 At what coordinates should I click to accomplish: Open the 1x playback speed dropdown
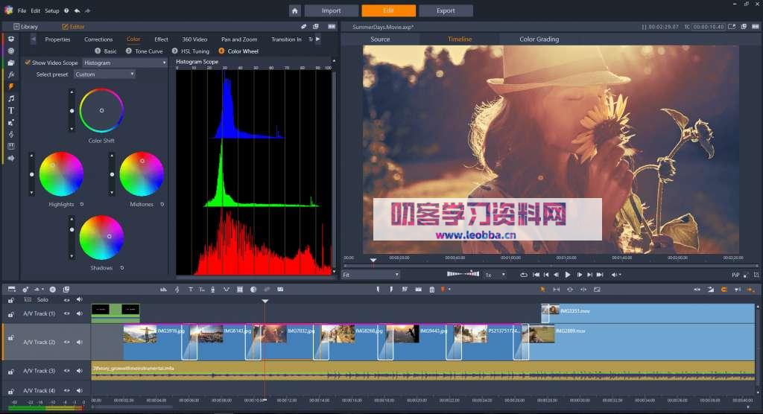click(x=496, y=275)
